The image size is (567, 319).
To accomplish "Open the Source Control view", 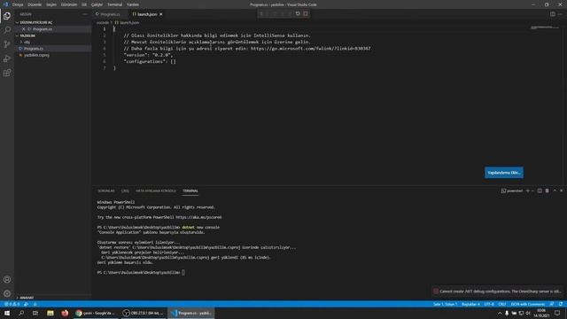I will coord(7,44).
